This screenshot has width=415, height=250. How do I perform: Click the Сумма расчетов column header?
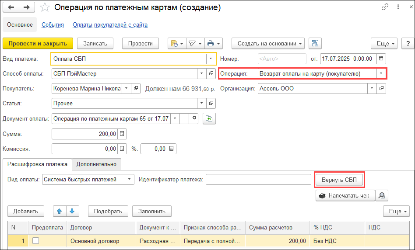click(x=278, y=228)
